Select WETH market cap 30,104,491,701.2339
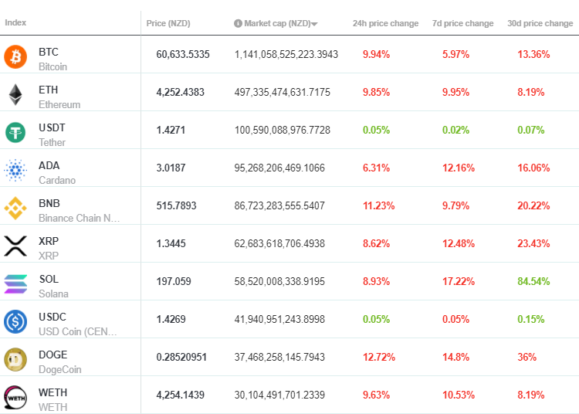The height and width of the screenshot is (414, 579). 279,395
